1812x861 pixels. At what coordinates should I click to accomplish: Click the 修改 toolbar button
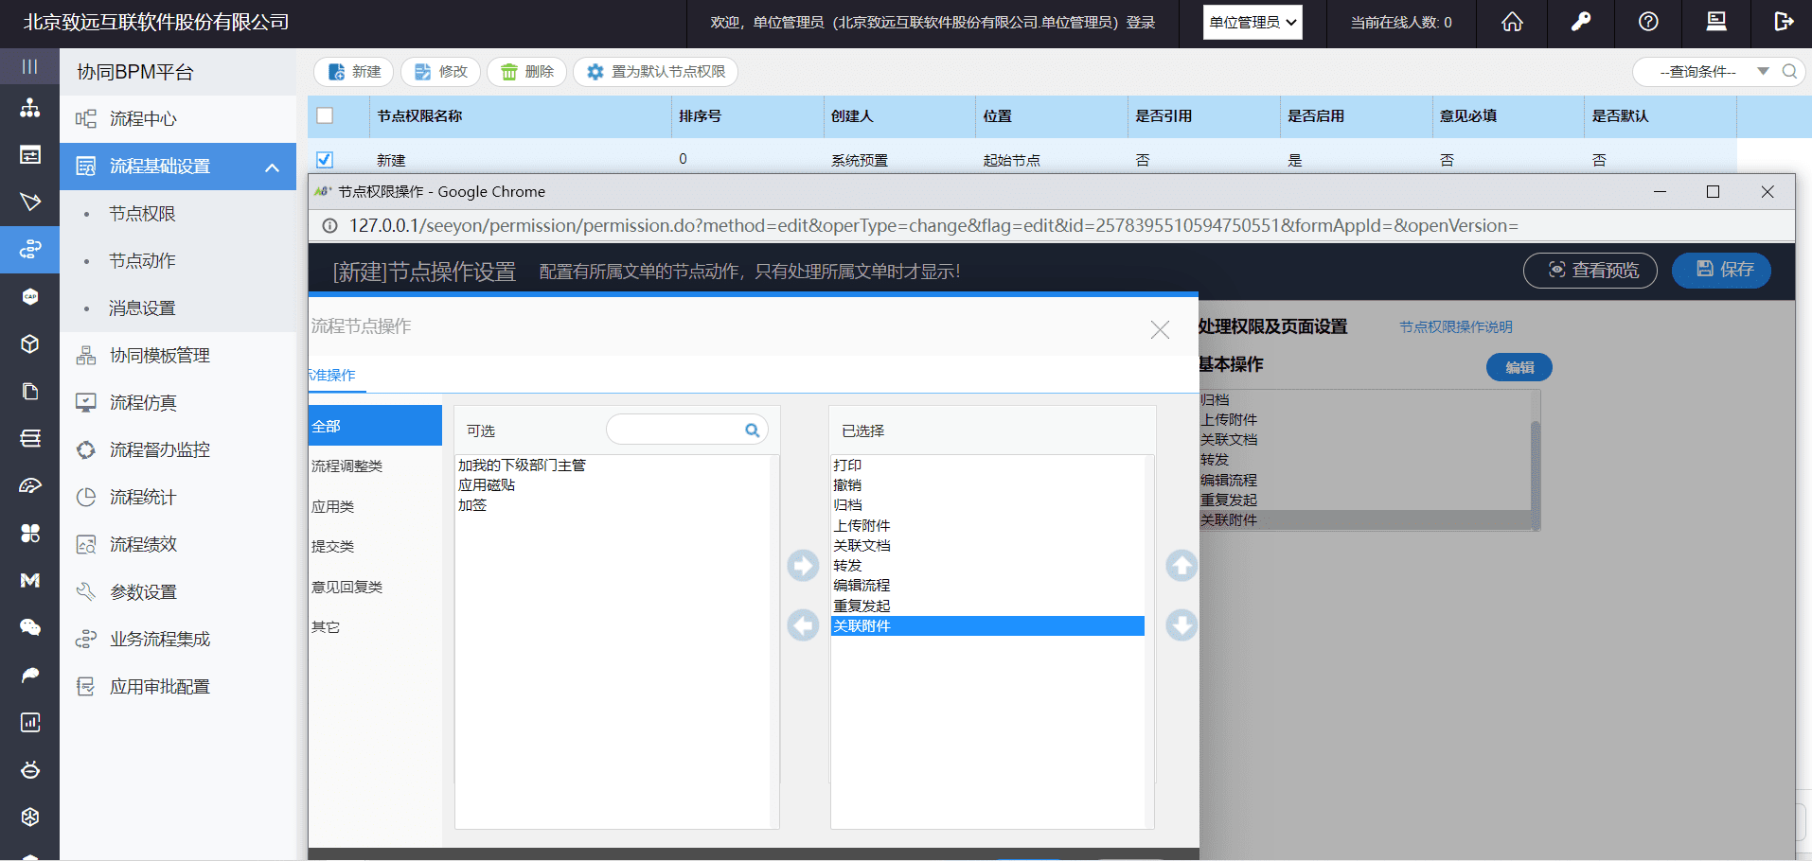440,72
